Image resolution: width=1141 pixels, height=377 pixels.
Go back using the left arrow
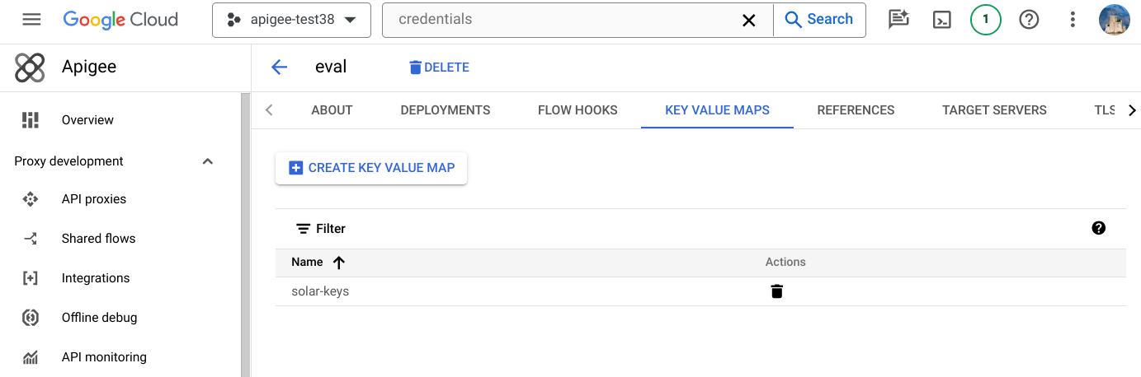(279, 67)
